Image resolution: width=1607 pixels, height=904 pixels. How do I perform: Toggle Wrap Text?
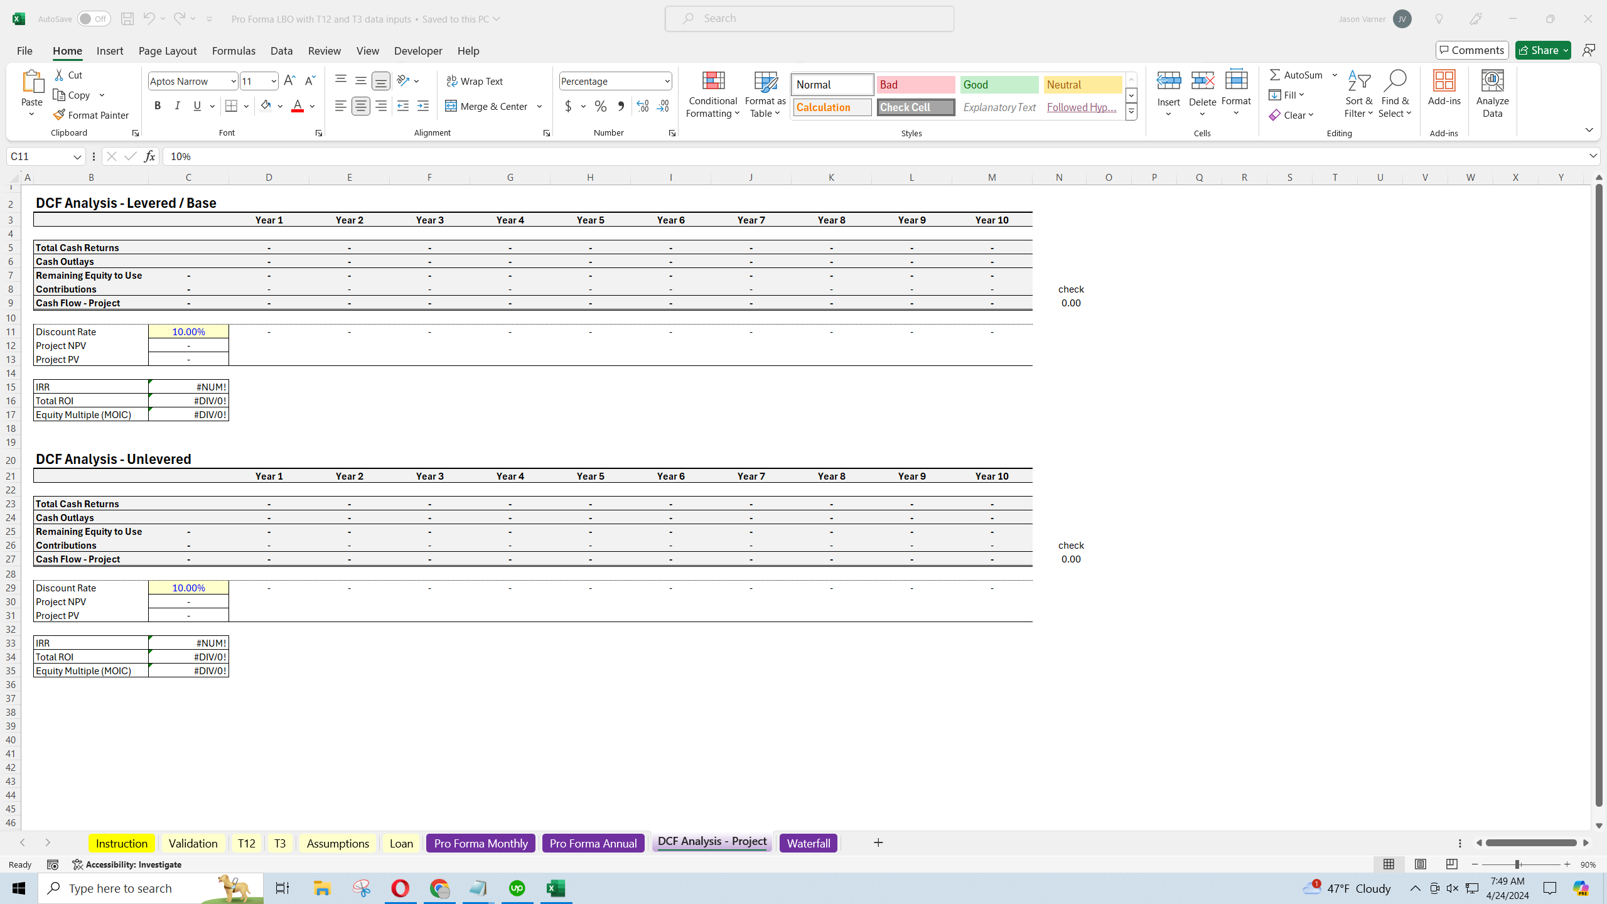(x=475, y=81)
